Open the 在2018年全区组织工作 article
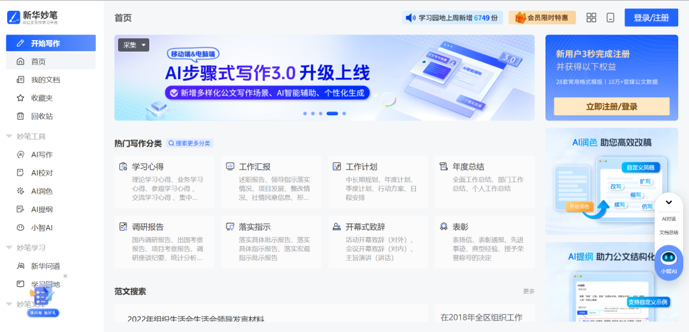 [x=482, y=317]
